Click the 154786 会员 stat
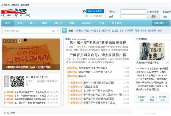Image resolution: width=171 pixels, height=116 pixels. click(162, 98)
